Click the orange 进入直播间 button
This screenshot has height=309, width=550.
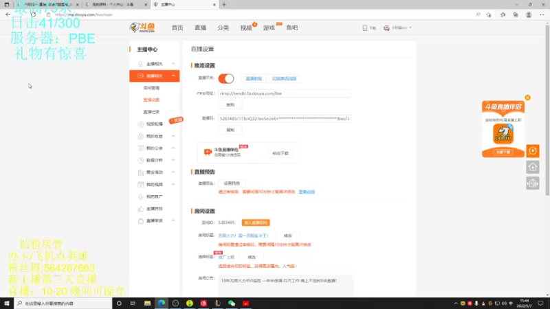click(256, 222)
